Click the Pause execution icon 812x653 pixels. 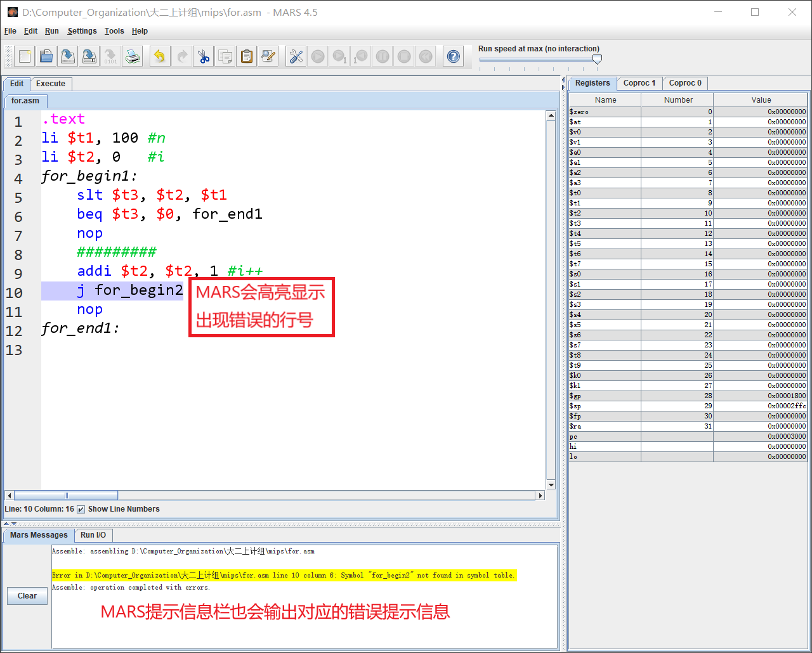pyautogui.click(x=383, y=56)
